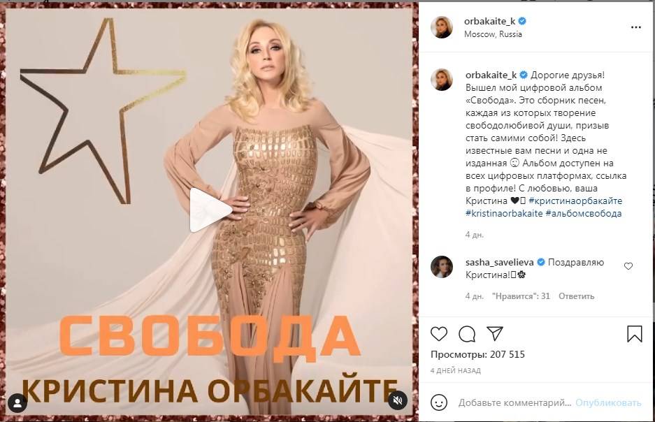Screen dimensions: 655x422
Task: Share post with paper plane icon
Action: (495, 333)
